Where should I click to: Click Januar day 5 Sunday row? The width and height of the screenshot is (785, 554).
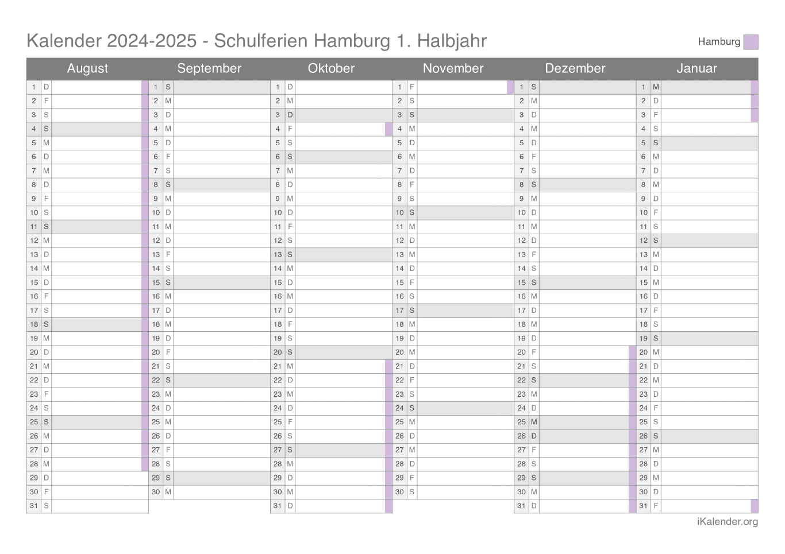[x=697, y=143]
